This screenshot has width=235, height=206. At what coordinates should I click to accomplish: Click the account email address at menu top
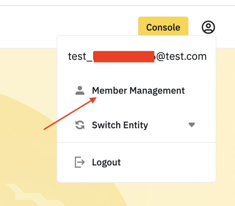(x=137, y=56)
